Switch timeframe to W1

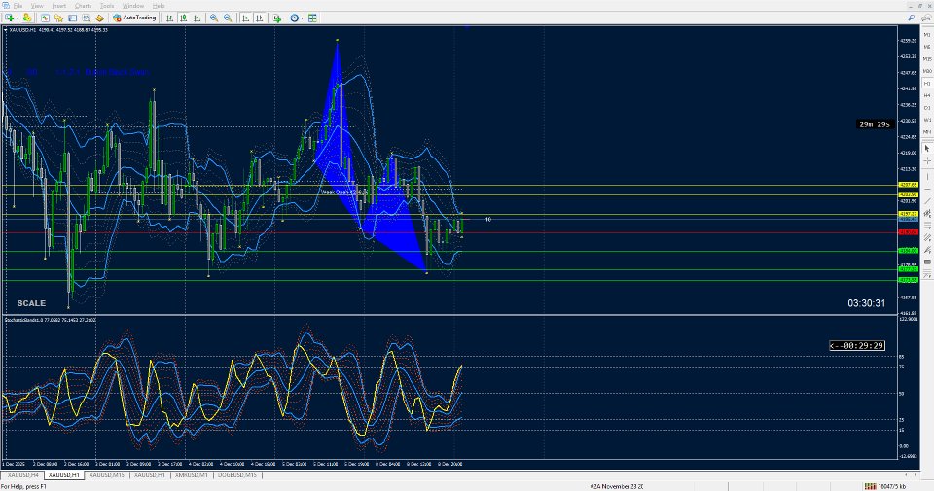tap(927, 120)
